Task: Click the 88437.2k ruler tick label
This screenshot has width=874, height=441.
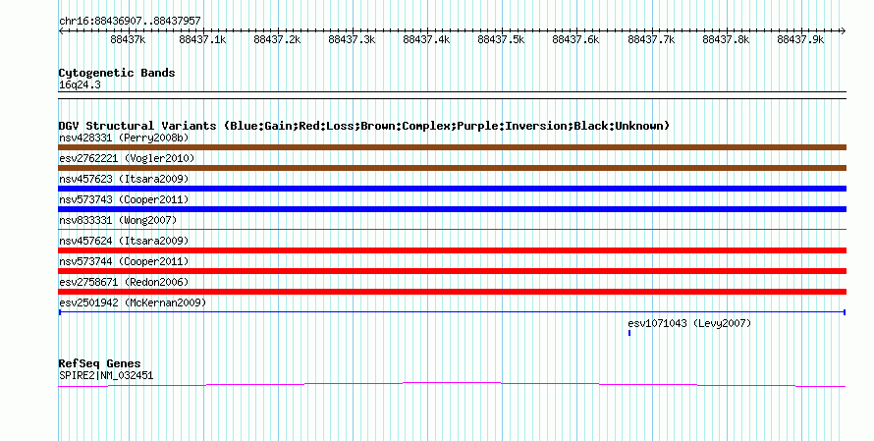Action: pyautogui.click(x=277, y=39)
